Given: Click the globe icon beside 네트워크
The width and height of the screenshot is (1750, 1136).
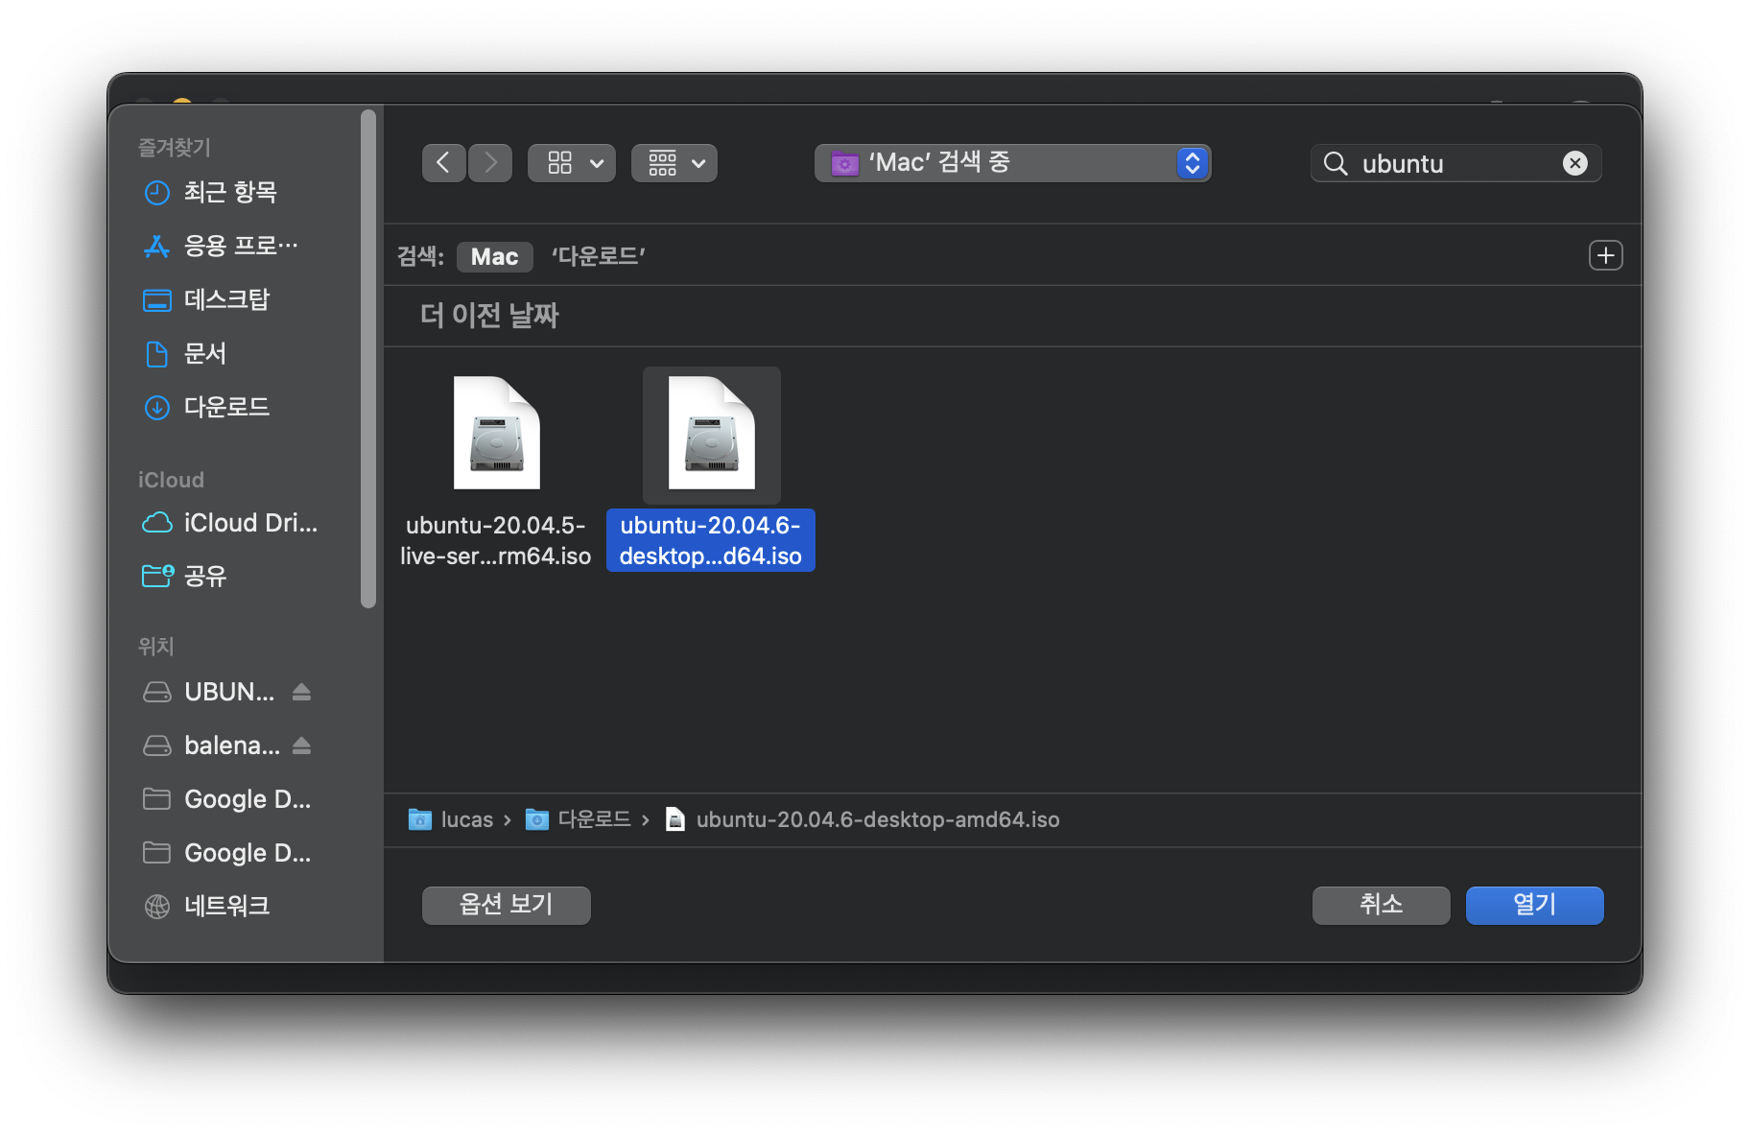Looking at the screenshot, I should point(156,906).
